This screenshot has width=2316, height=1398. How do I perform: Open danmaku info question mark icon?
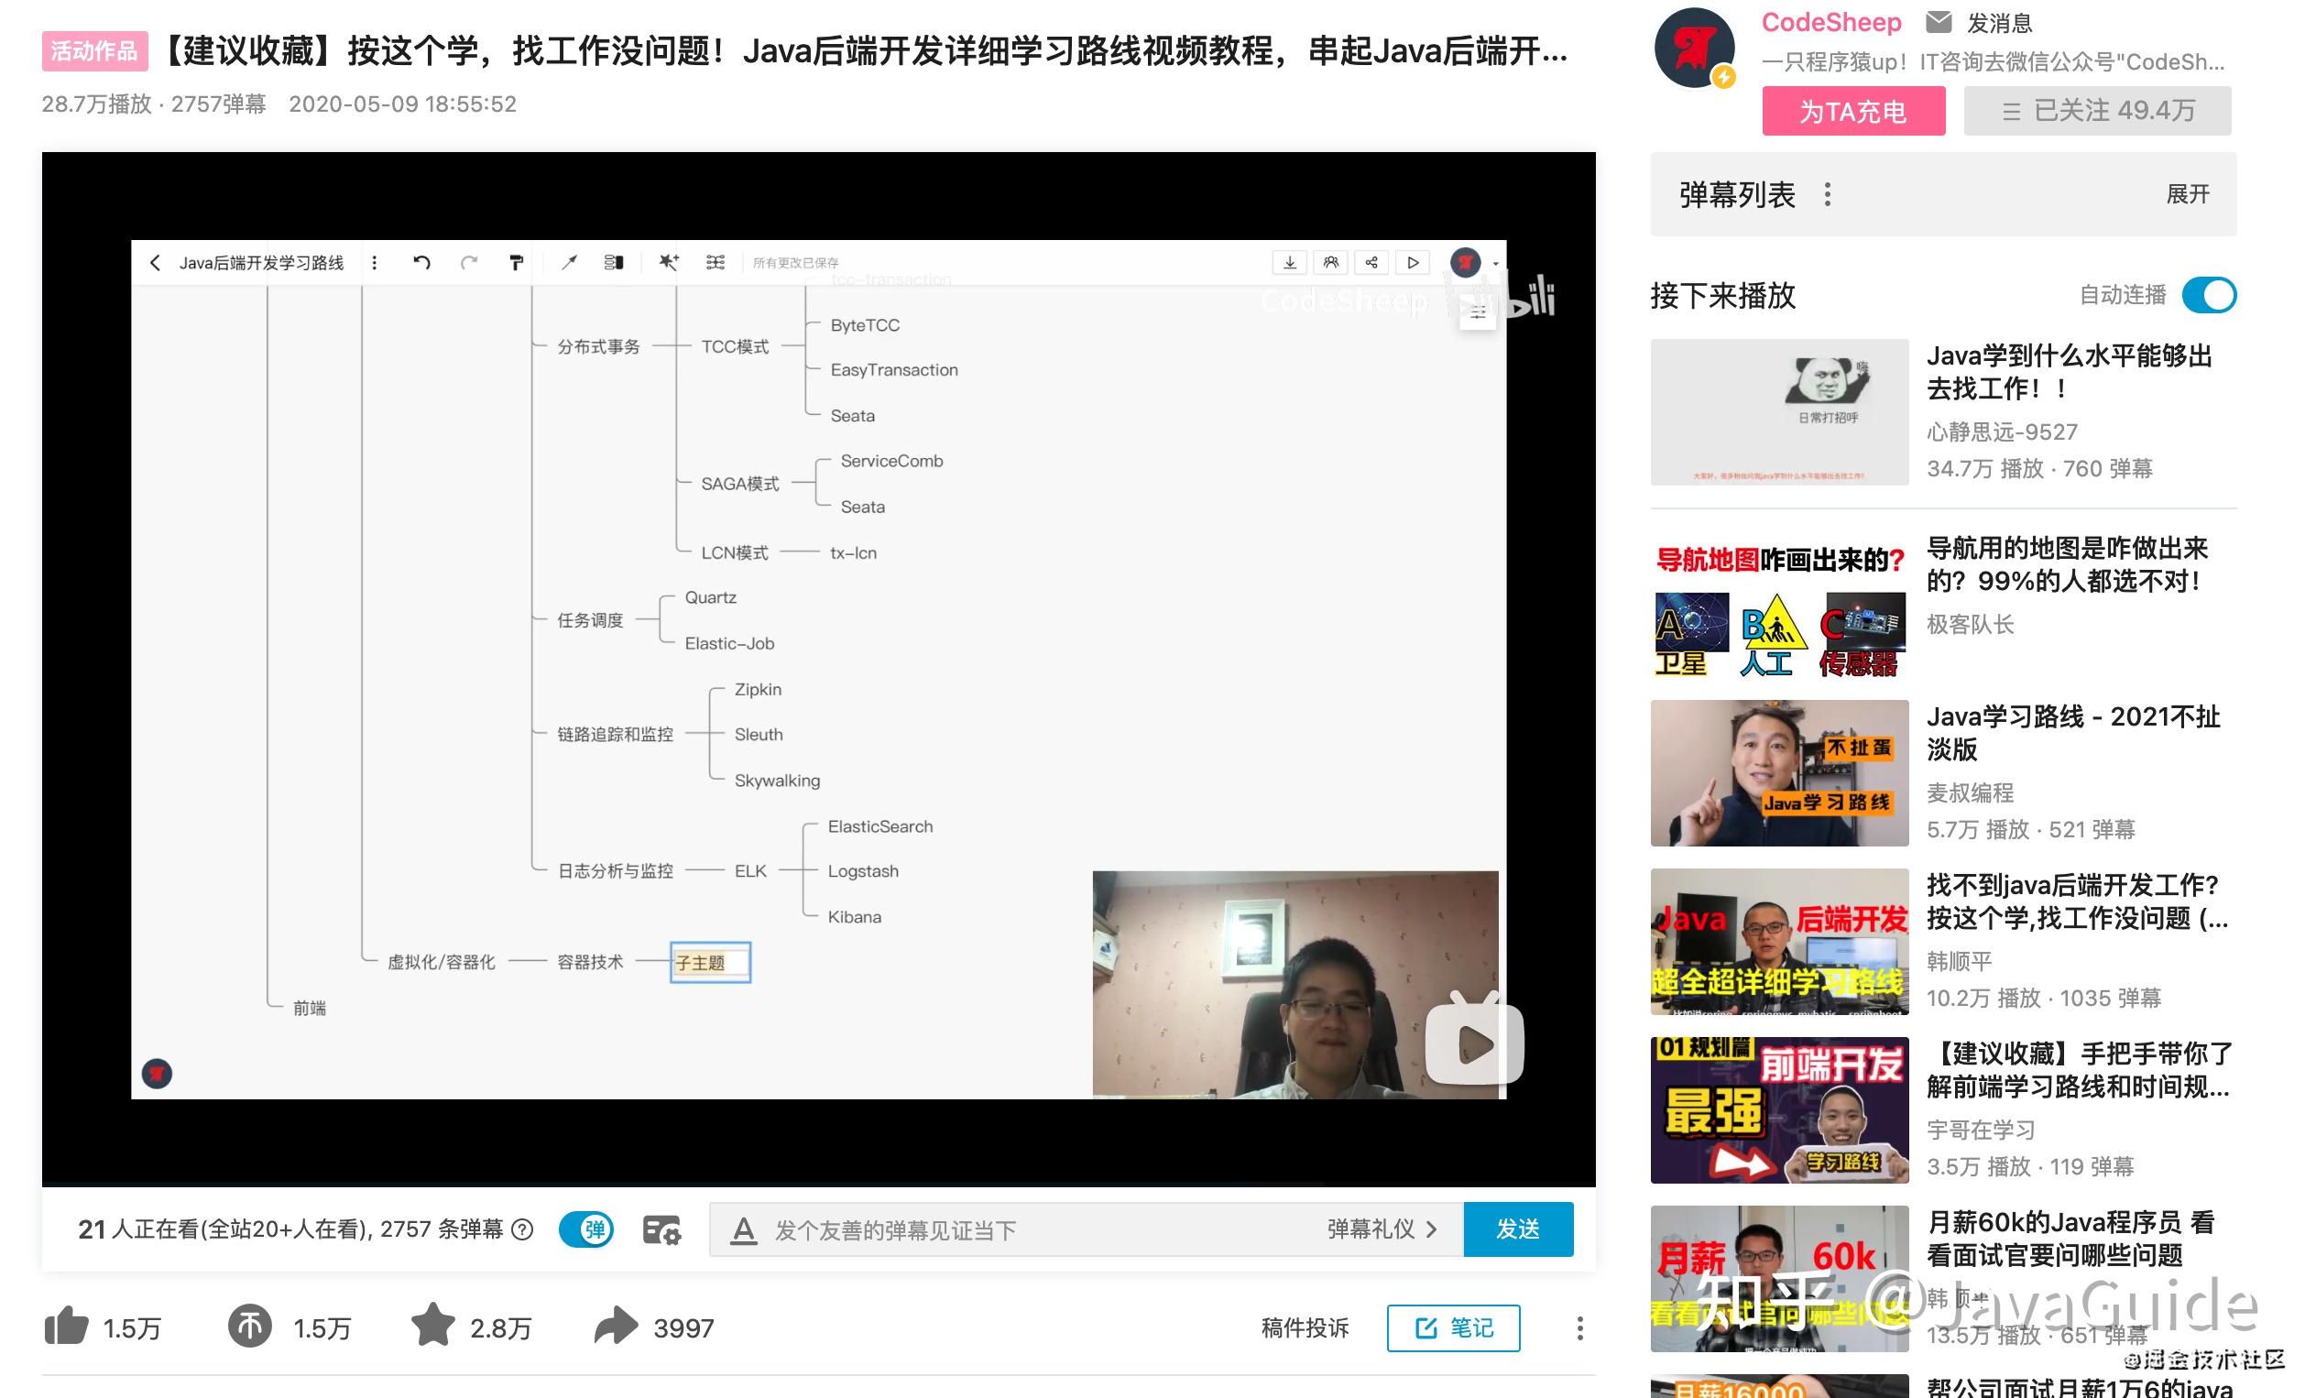pos(522,1229)
